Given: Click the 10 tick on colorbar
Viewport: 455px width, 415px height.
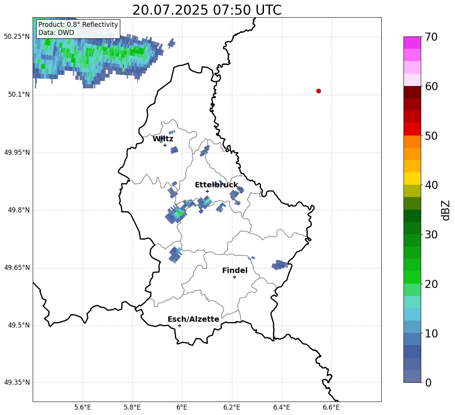Looking at the screenshot, I should [431, 333].
